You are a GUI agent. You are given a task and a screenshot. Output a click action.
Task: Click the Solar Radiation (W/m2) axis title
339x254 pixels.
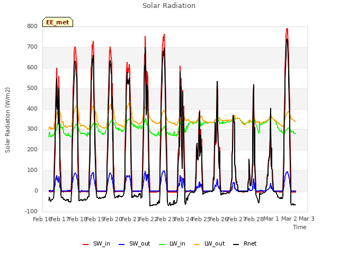7,120
